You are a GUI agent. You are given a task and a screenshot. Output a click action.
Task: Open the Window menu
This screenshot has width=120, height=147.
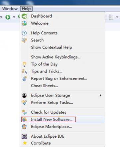pos(10,9)
